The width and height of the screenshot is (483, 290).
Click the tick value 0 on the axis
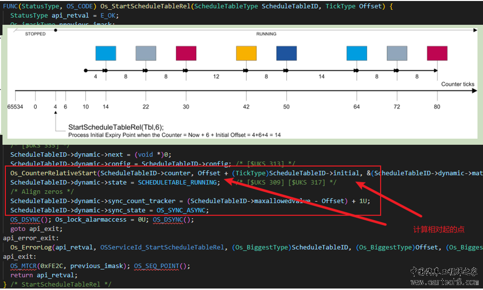36,107
